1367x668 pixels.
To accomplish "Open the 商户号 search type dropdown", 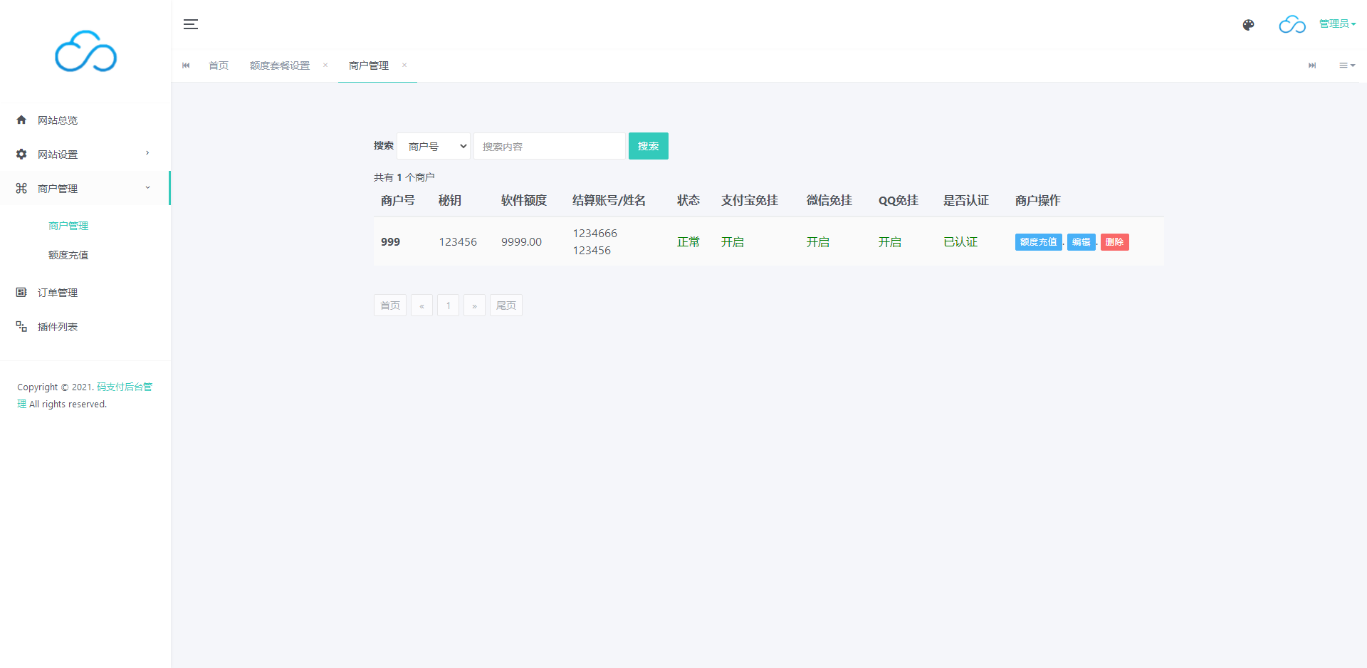I will pyautogui.click(x=434, y=147).
